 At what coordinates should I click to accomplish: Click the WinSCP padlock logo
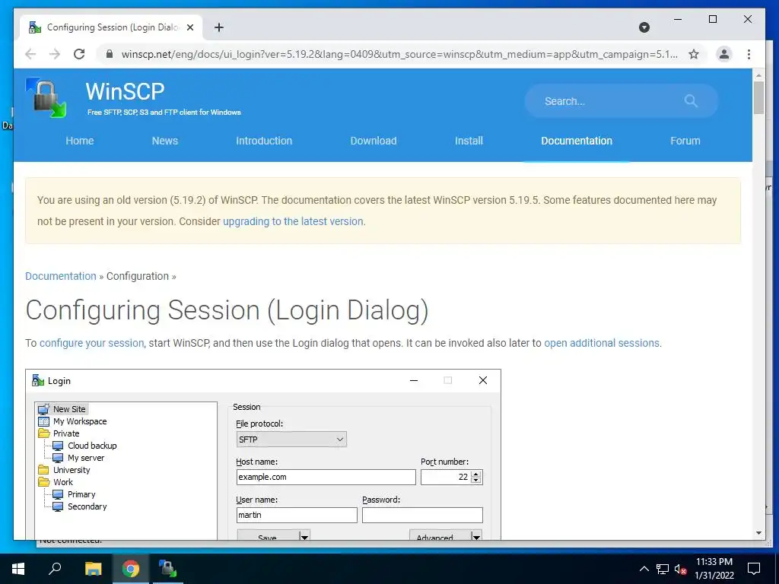point(46,98)
